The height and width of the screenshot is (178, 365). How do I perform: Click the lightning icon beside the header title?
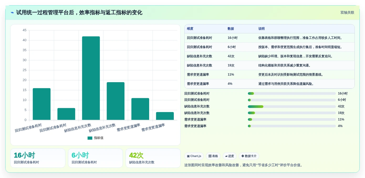click(x=12, y=13)
